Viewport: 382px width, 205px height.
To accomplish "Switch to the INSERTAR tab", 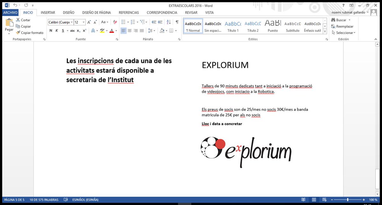I will coord(48,12).
